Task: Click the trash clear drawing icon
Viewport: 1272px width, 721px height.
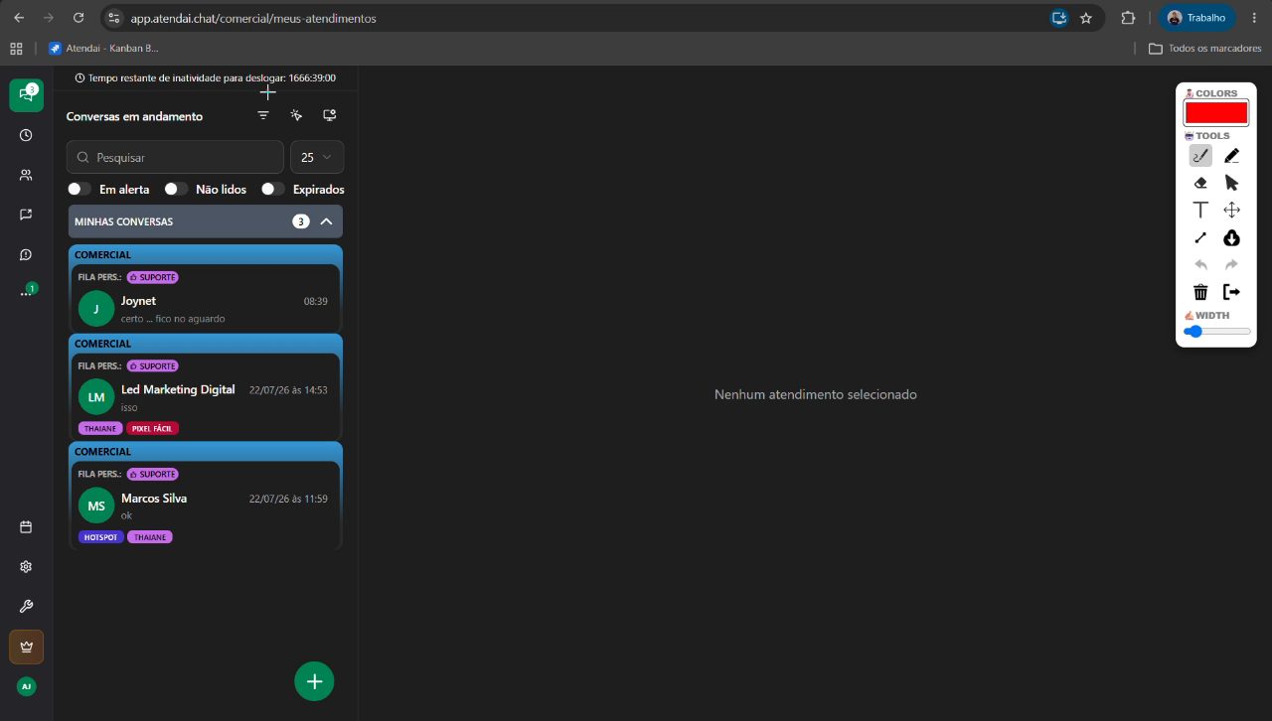Action: [x=1200, y=292]
